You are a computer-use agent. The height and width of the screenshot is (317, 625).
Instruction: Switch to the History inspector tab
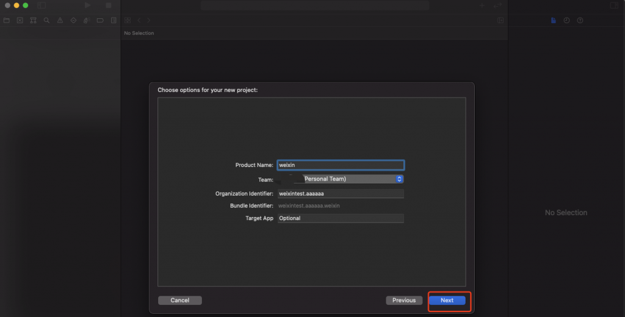pyautogui.click(x=566, y=20)
